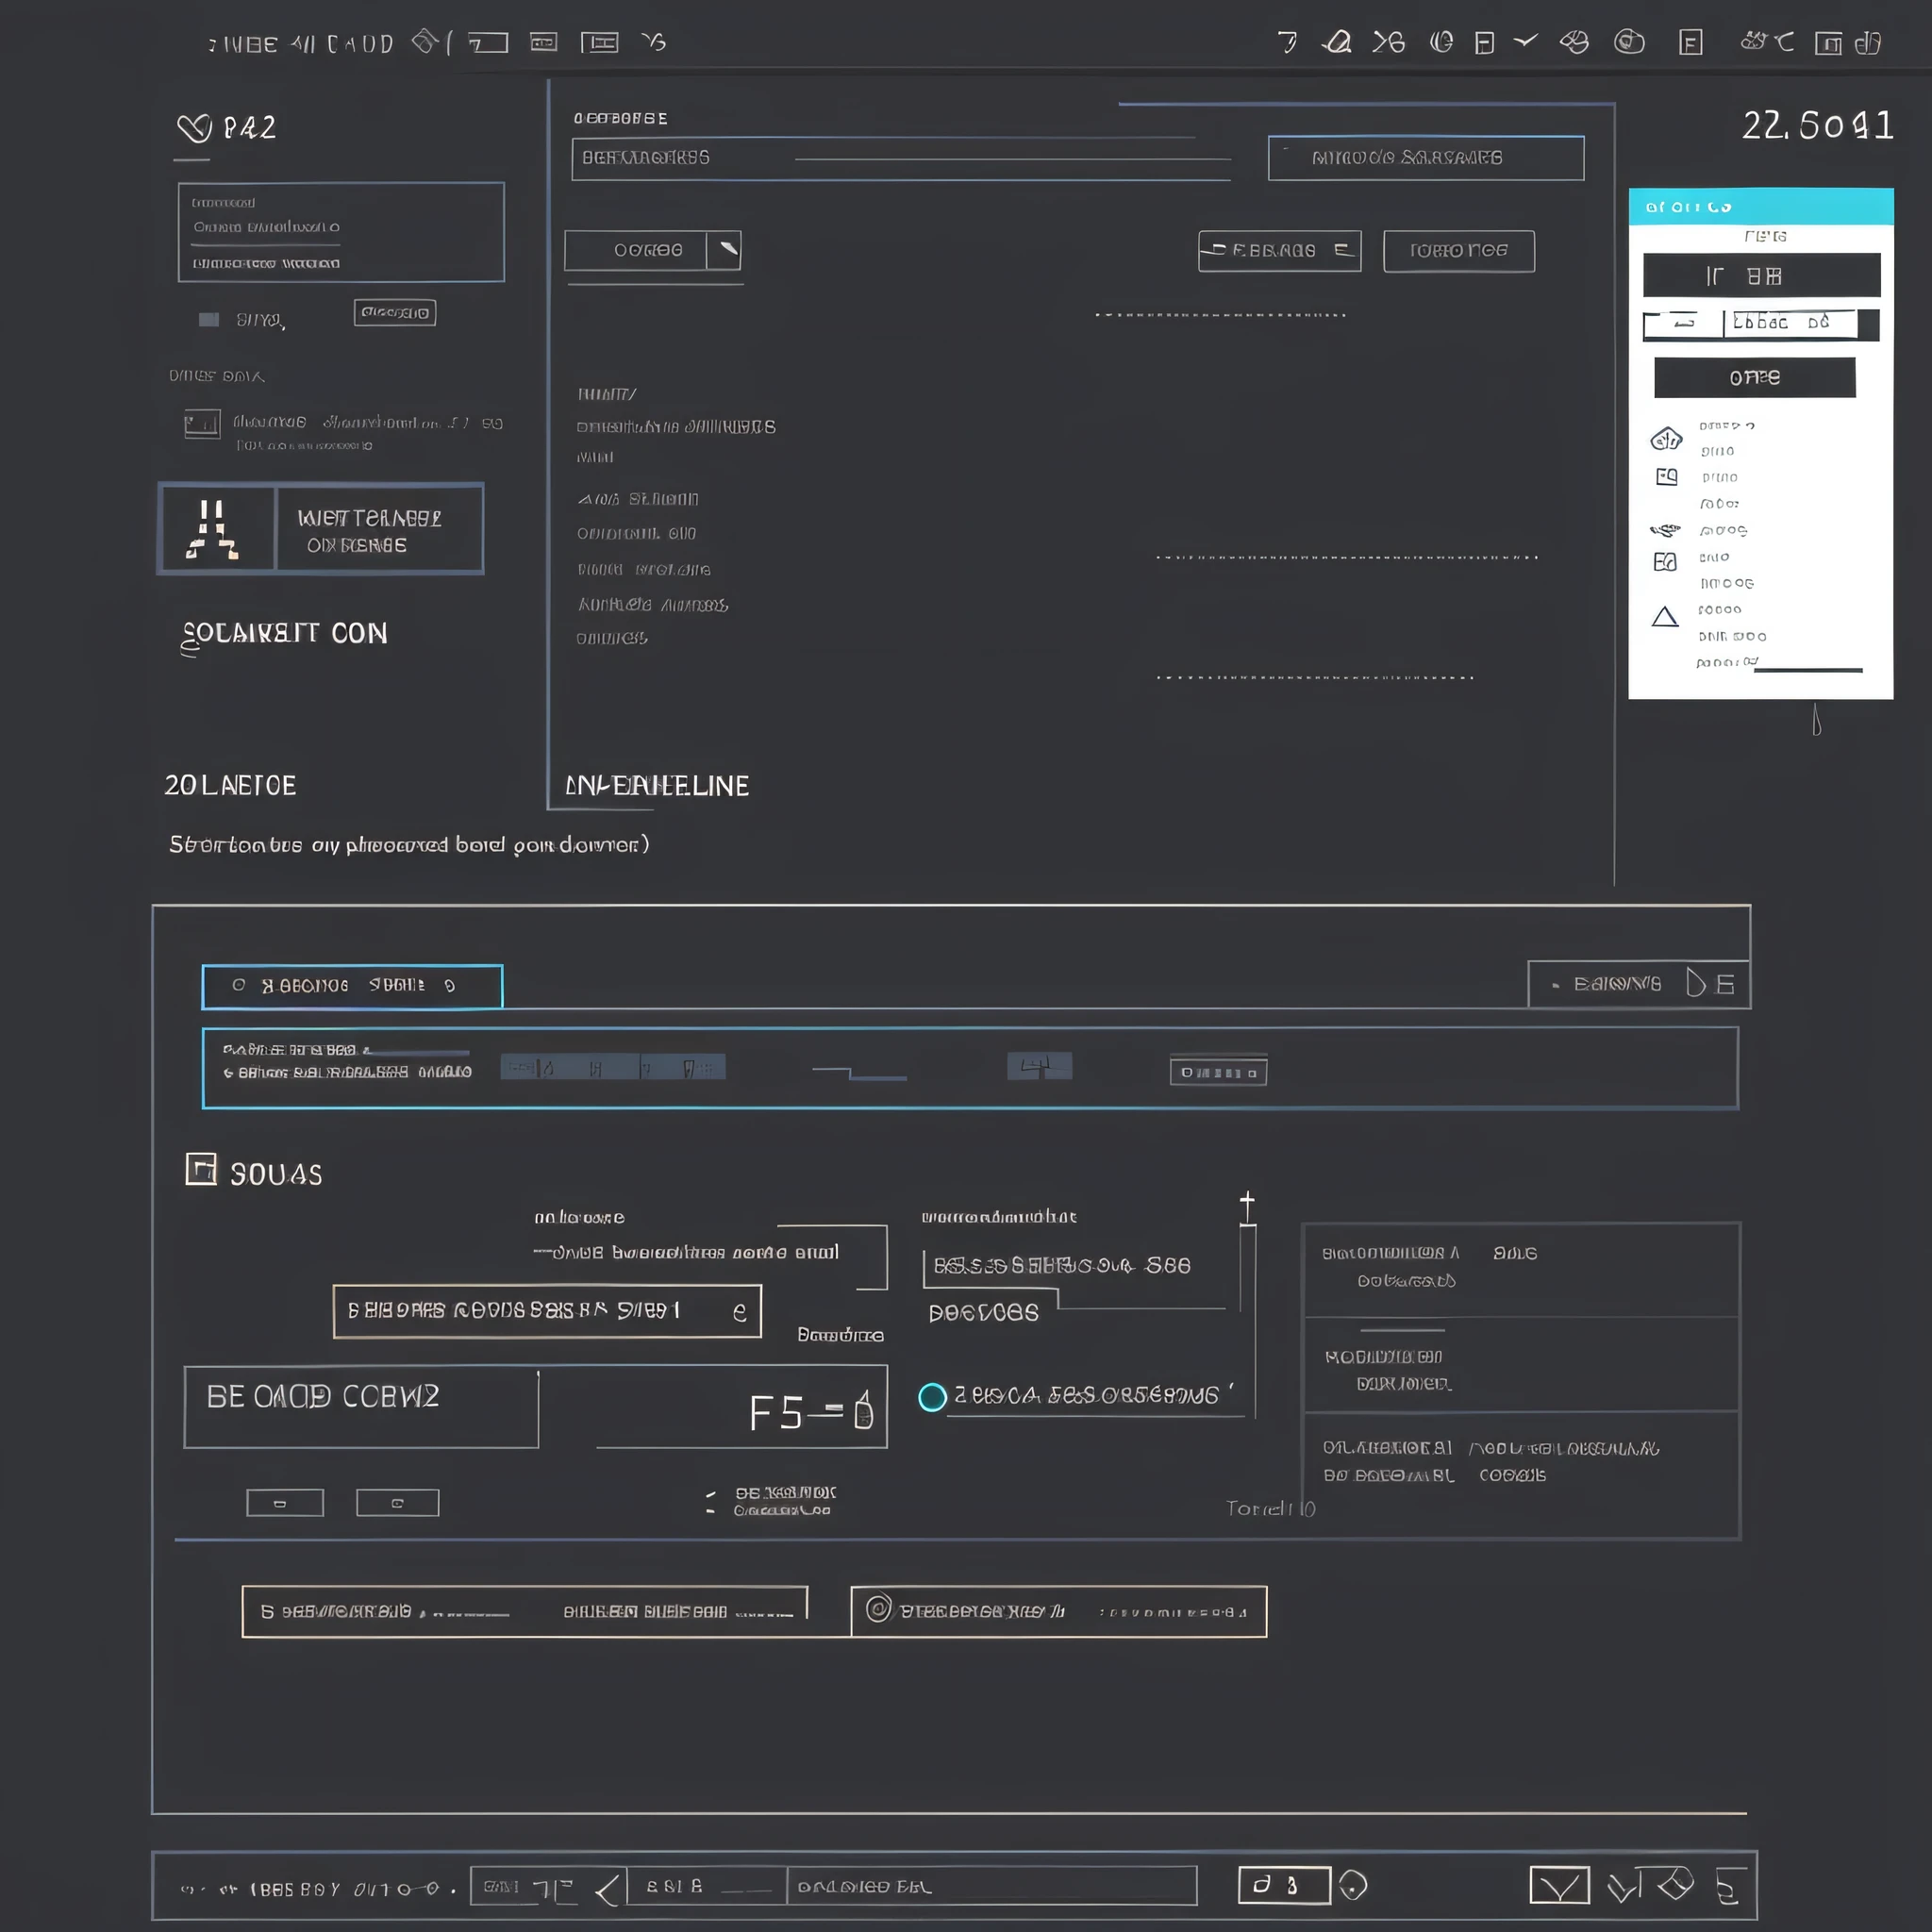Click the small circle at right end of 'HBEONOS' tab
The image size is (1932, 1932).
450,986
